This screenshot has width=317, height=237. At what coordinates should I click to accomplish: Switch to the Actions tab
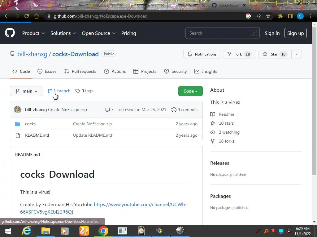click(115, 71)
